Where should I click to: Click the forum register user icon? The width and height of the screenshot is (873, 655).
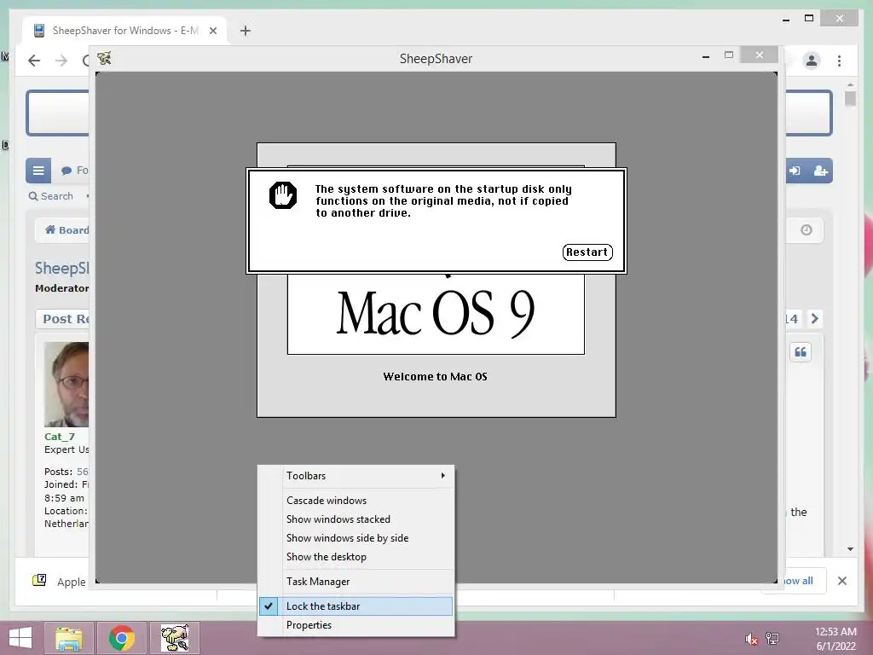tap(821, 171)
